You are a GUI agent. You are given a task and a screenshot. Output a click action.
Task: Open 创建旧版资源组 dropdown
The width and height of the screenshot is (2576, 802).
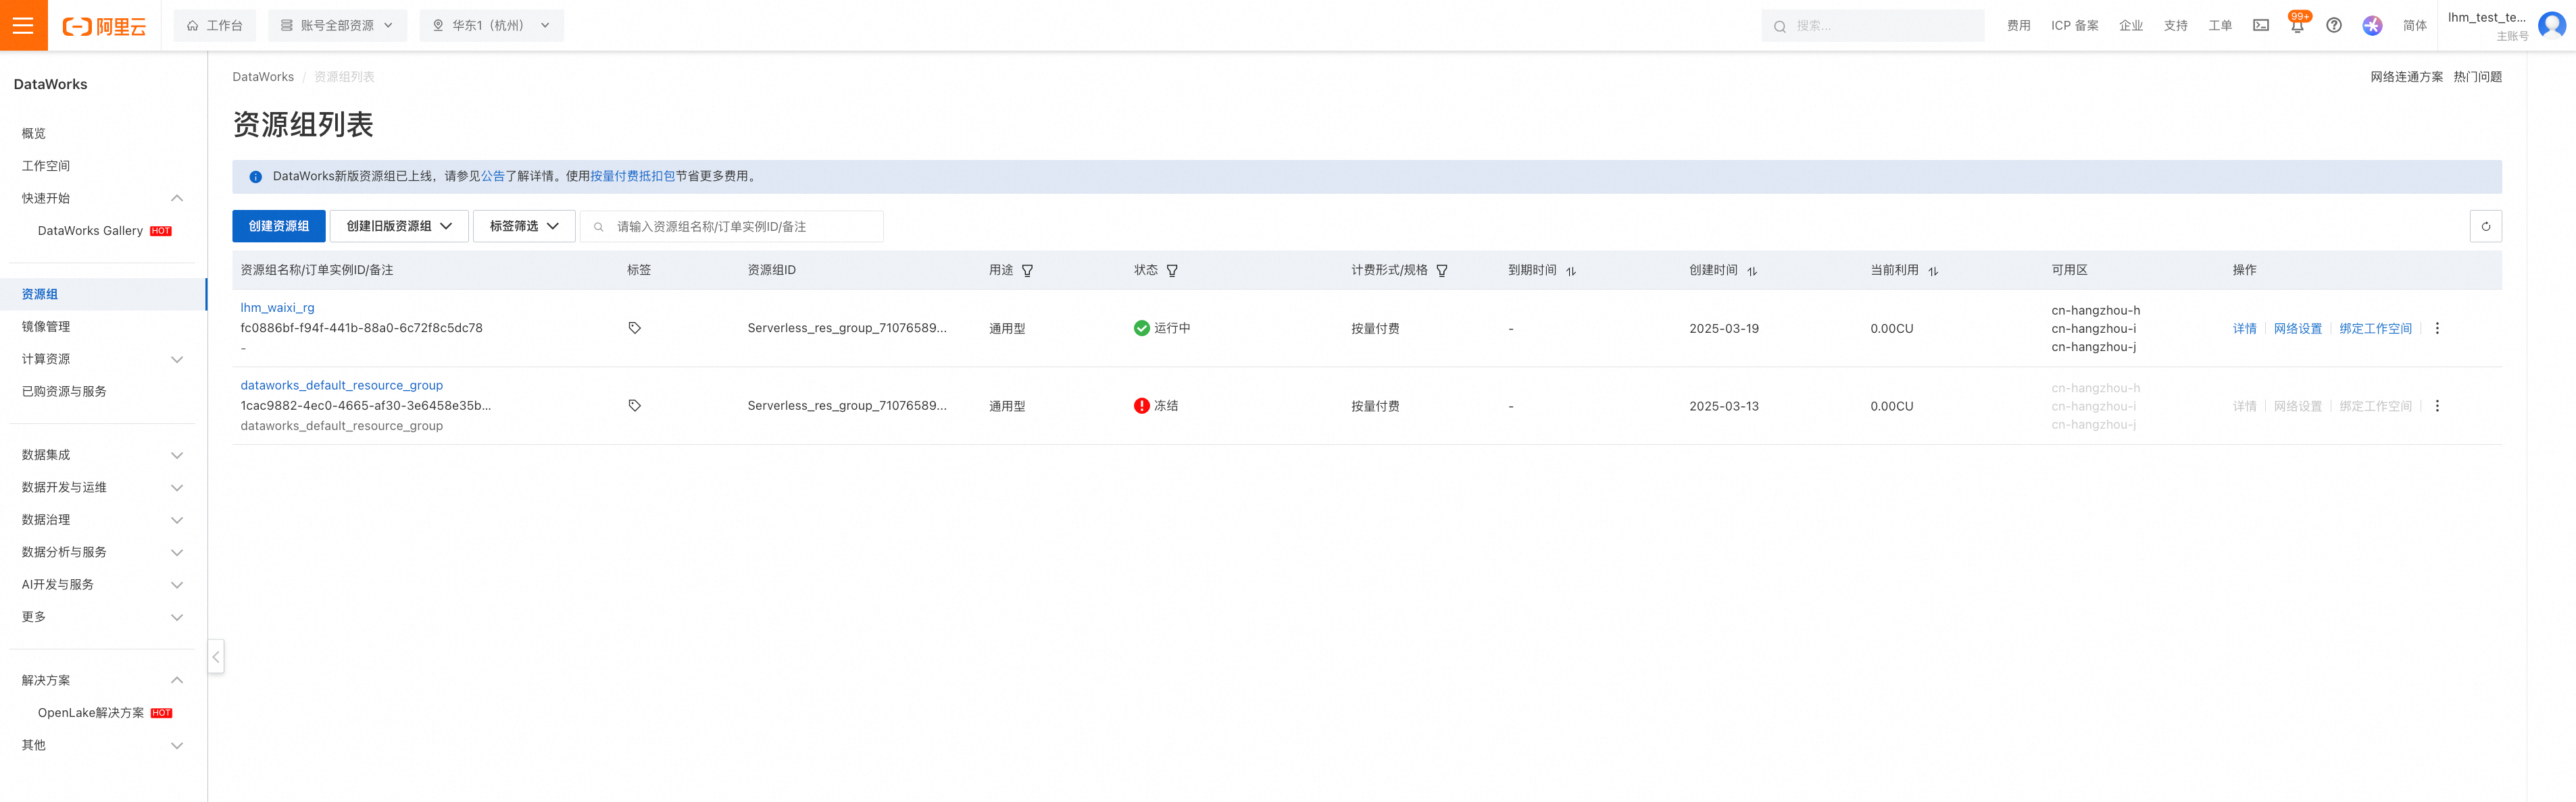tap(399, 227)
